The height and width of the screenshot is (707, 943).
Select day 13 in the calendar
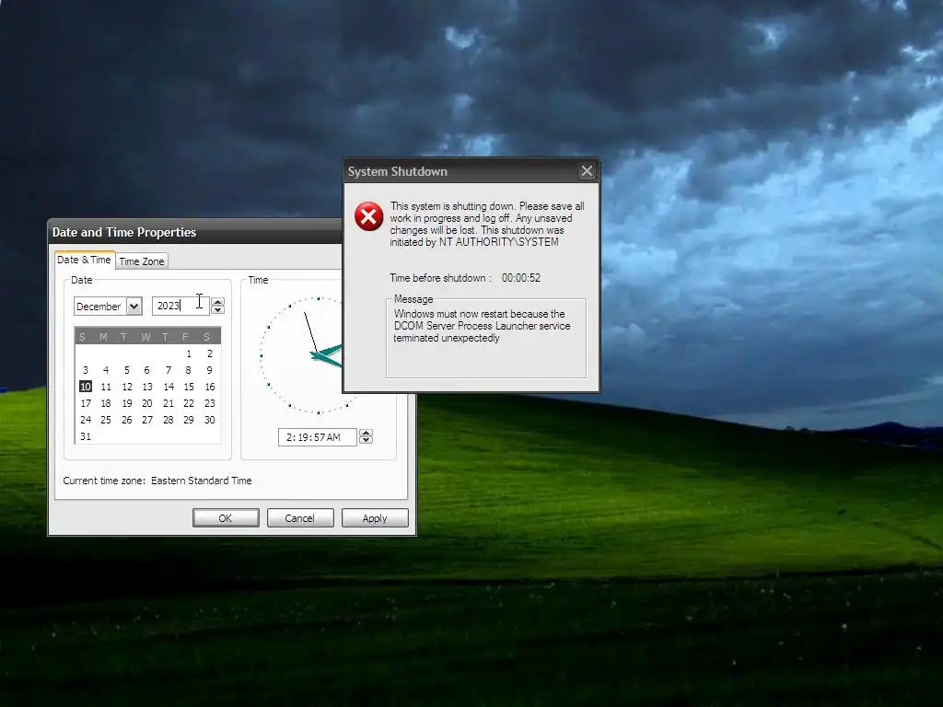147,387
